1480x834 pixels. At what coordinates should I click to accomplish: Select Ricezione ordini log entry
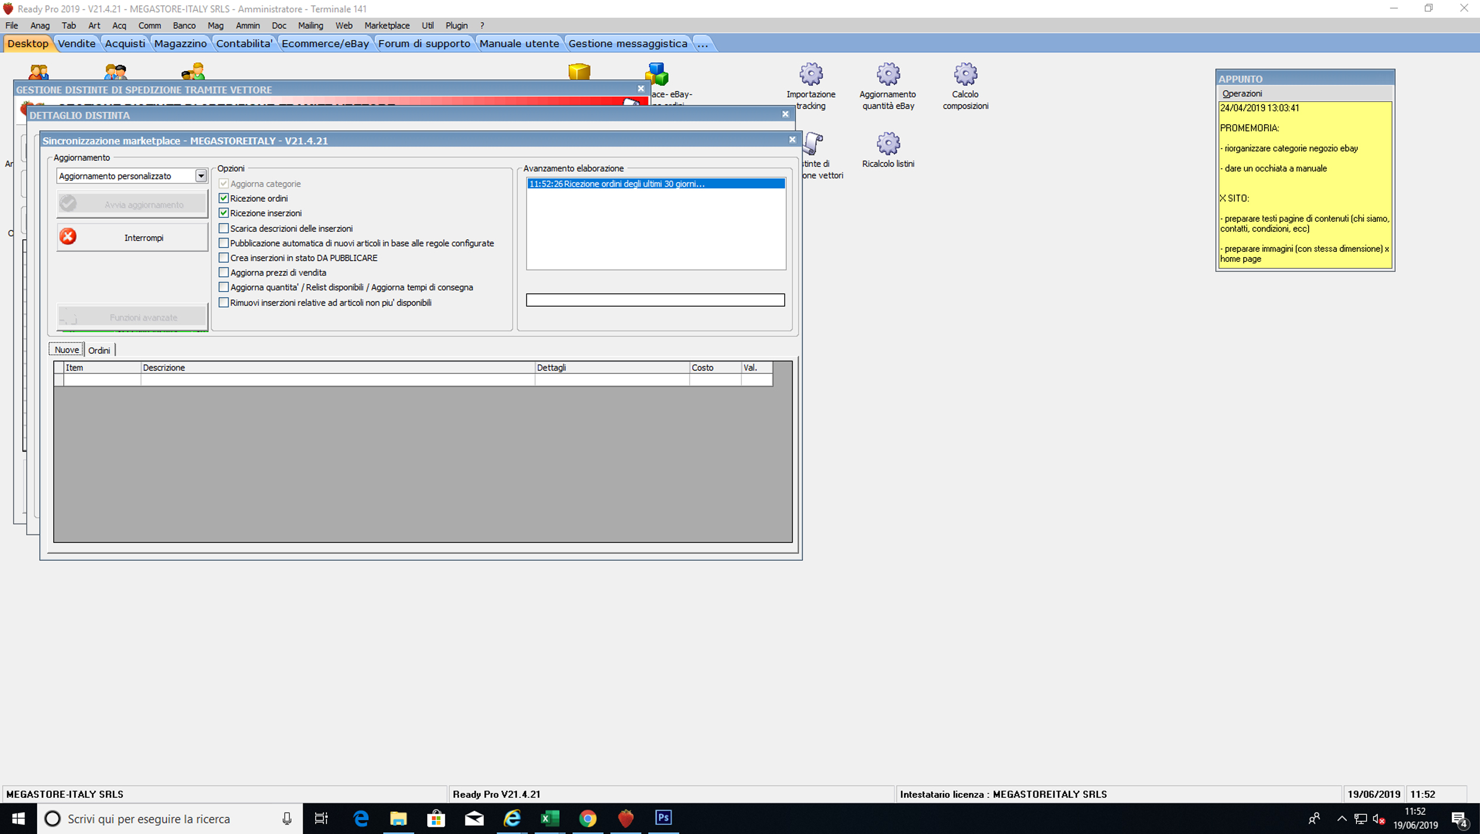(x=656, y=184)
